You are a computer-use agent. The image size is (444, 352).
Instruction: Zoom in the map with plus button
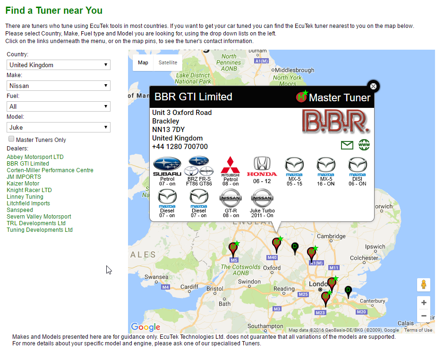pyautogui.click(x=424, y=303)
